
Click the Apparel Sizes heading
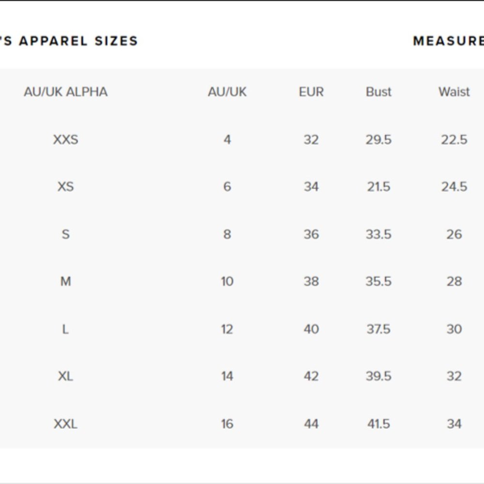69,41
